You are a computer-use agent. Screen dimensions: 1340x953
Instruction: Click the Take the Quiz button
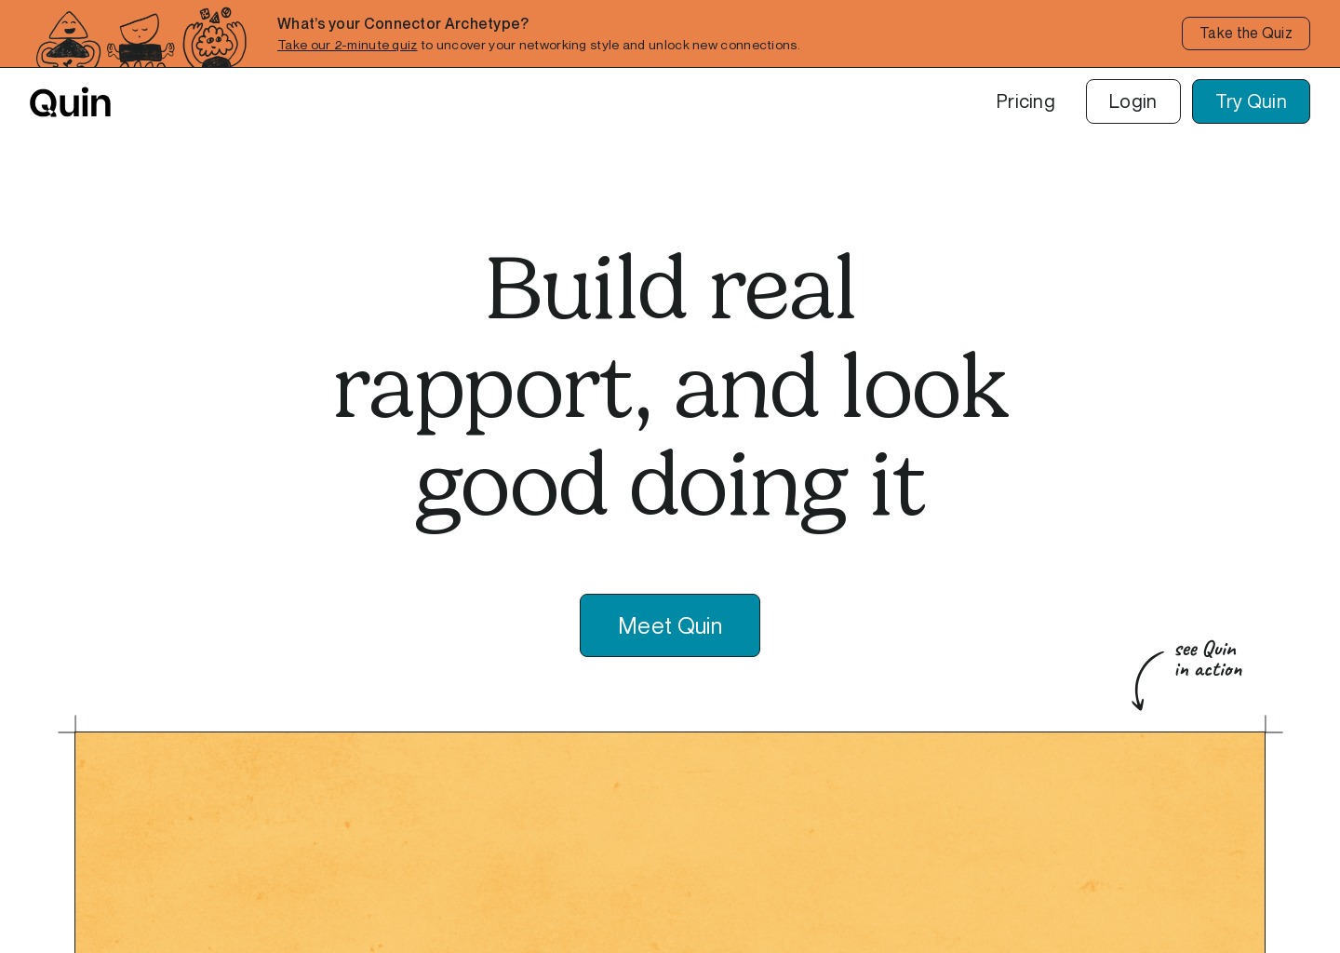[x=1245, y=34]
